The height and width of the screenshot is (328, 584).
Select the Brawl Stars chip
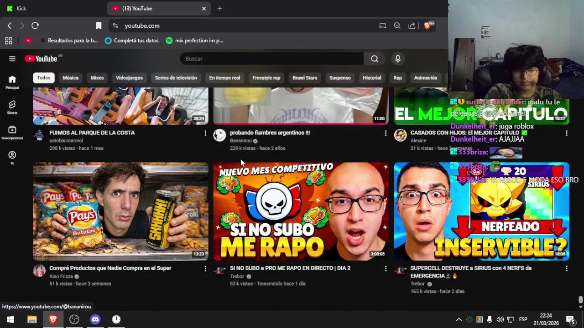[x=305, y=78]
